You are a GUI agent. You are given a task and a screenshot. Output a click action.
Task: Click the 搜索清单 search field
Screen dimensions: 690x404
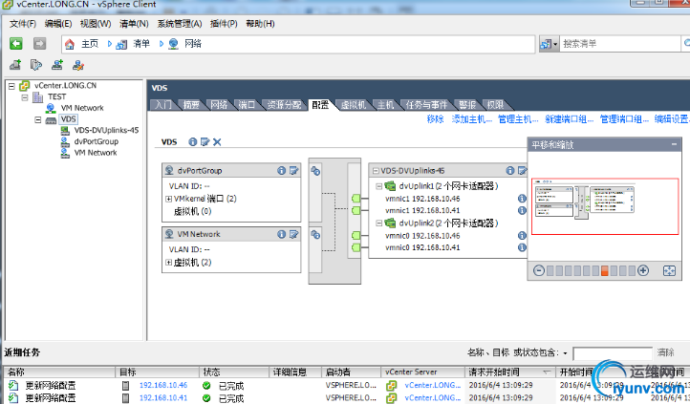click(x=619, y=44)
